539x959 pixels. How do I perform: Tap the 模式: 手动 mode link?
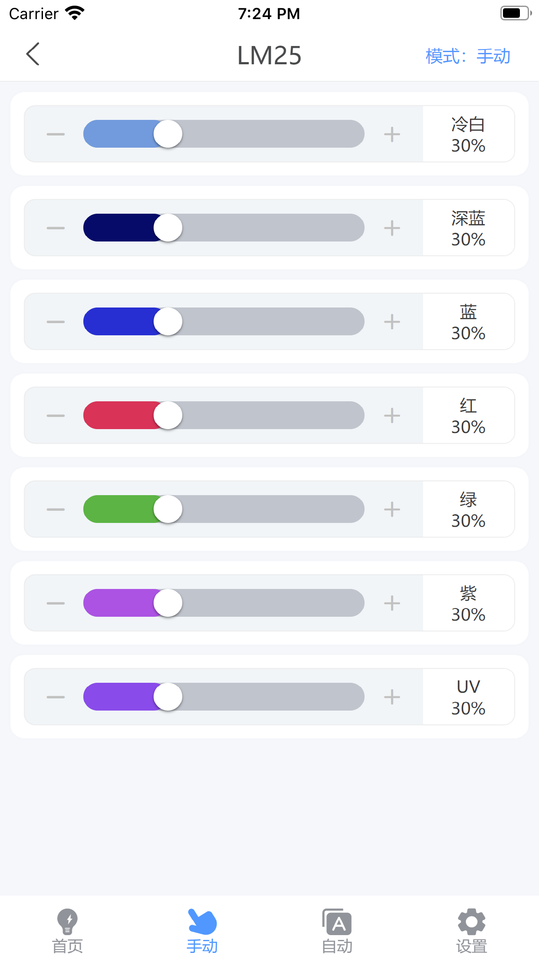point(467,56)
